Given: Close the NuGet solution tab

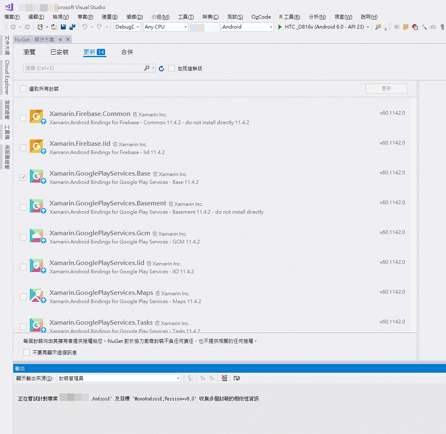Looking at the screenshot, I should (x=68, y=39).
